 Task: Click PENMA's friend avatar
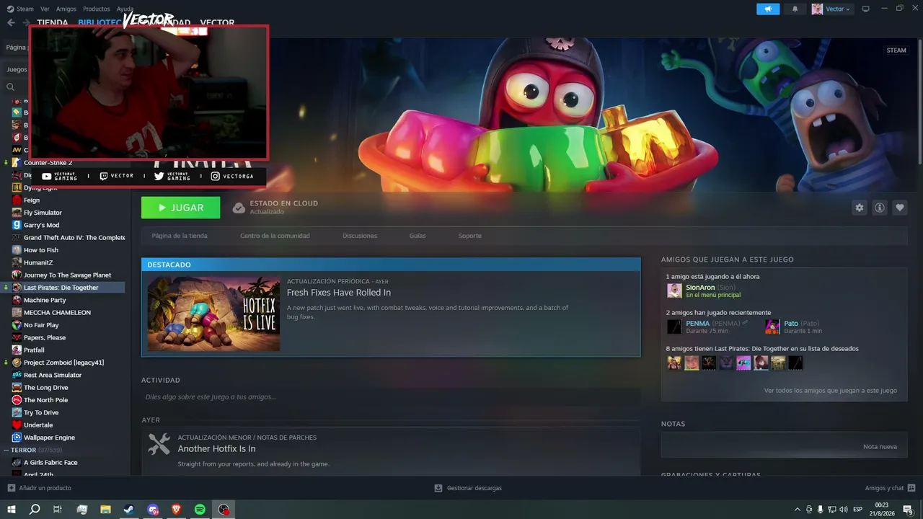point(674,327)
